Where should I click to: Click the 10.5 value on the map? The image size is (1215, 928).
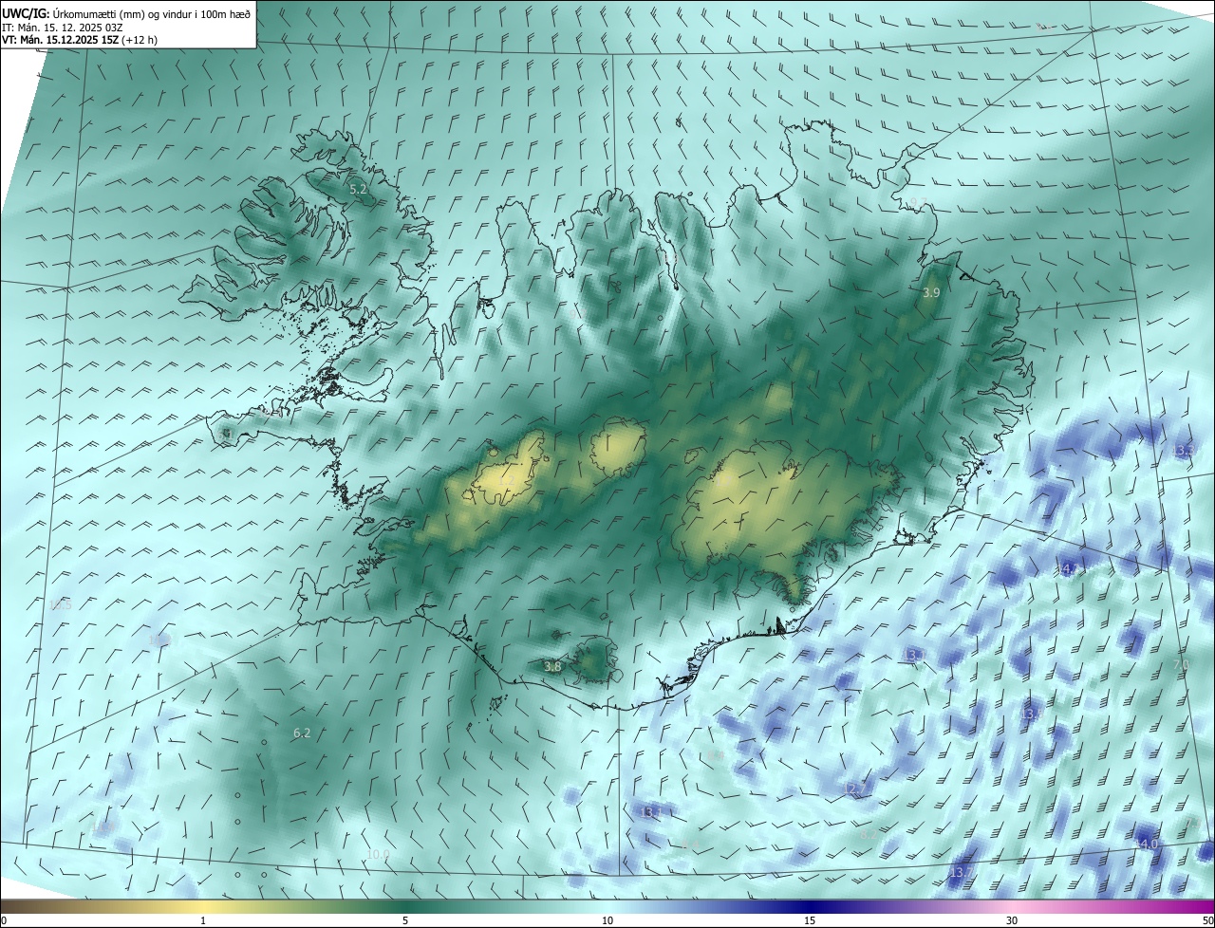tap(60, 604)
